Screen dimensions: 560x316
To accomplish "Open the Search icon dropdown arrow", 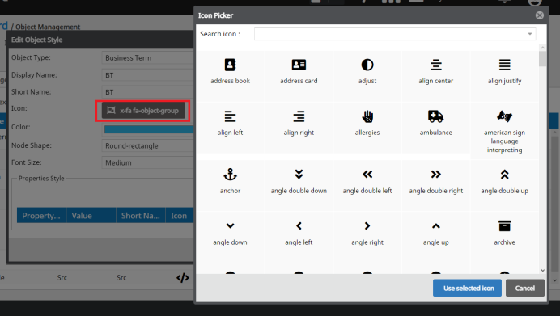I will [530, 34].
